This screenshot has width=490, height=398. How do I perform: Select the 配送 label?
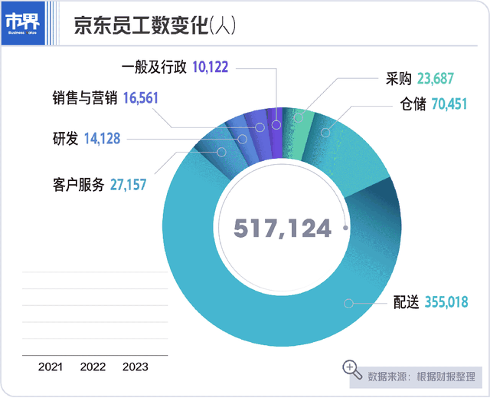tap(406, 302)
